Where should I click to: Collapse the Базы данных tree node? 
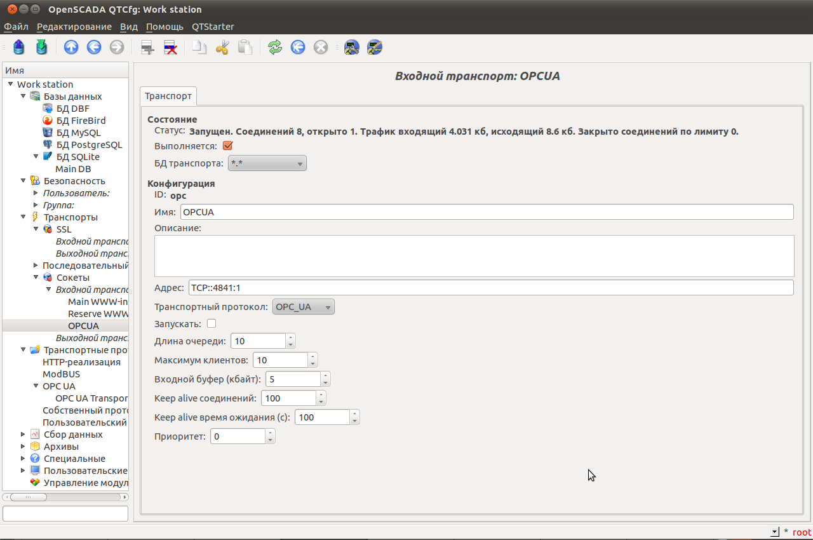click(x=24, y=97)
